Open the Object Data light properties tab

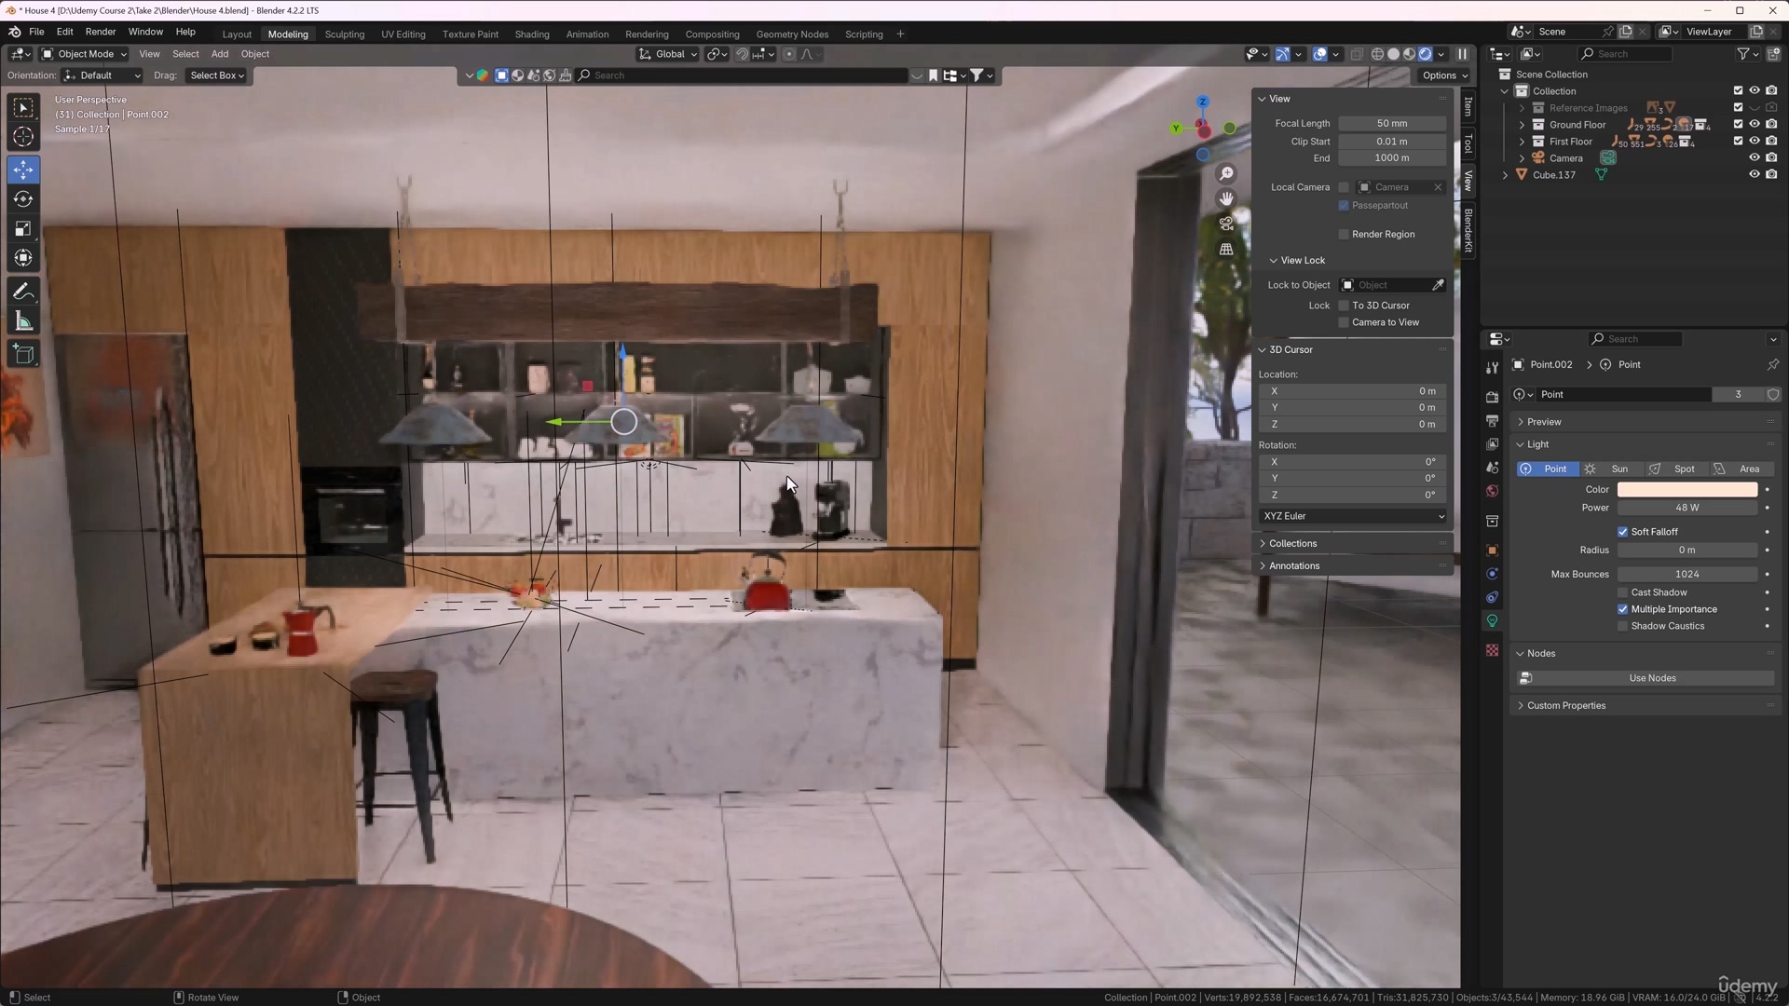pyautogui.click(x=1492, y=620)
